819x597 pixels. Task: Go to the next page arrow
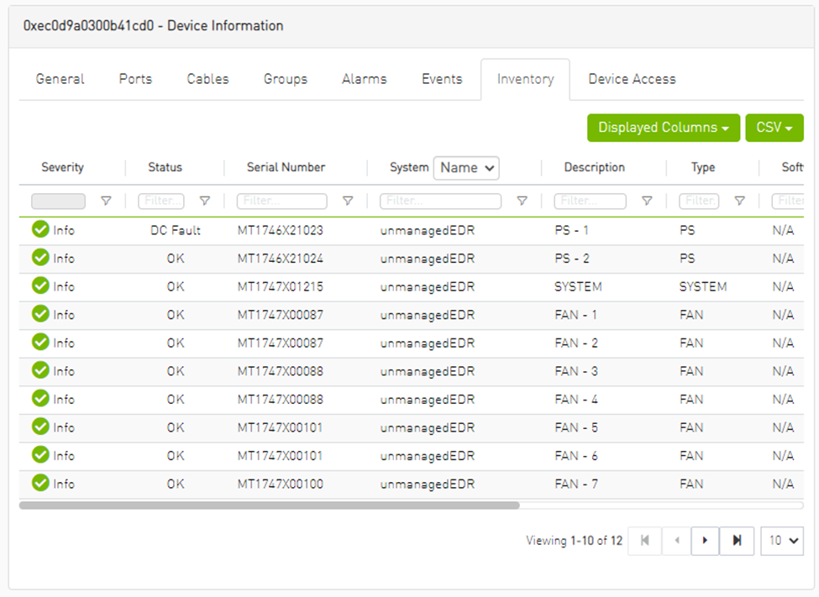[706, 541]
